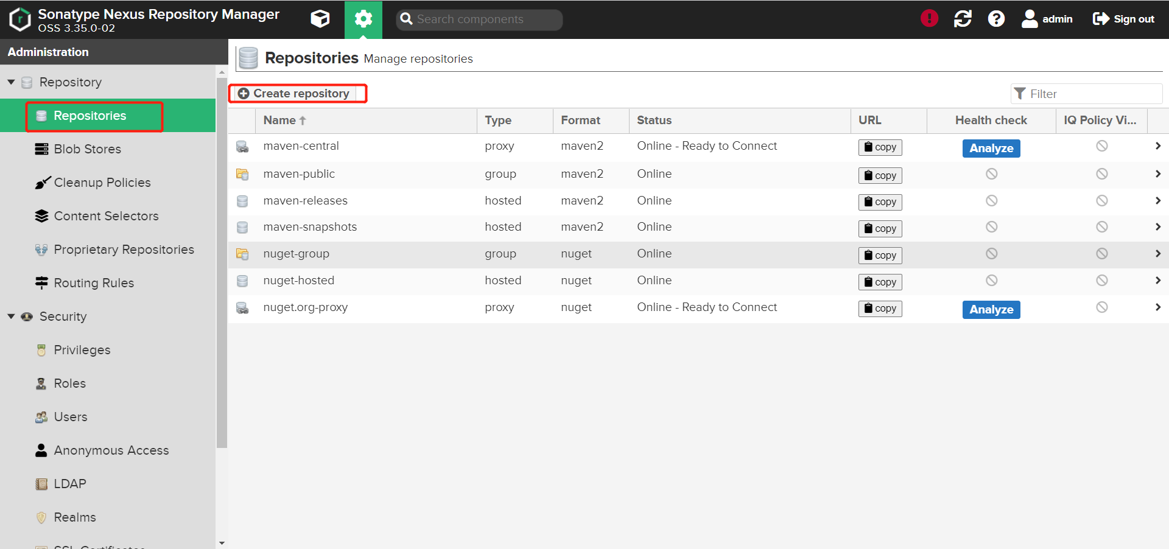The height and width of the screenshot is (549, 1169).
Task: Click the maven-central proxy repository icon
Action: click(x=242, y=147)
